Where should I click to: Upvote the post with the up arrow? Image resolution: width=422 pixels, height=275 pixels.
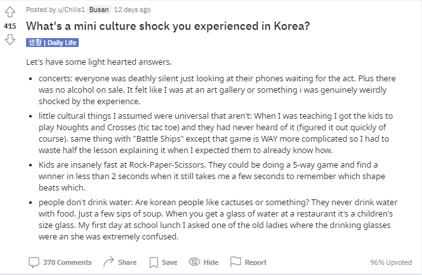pos(10,12)
